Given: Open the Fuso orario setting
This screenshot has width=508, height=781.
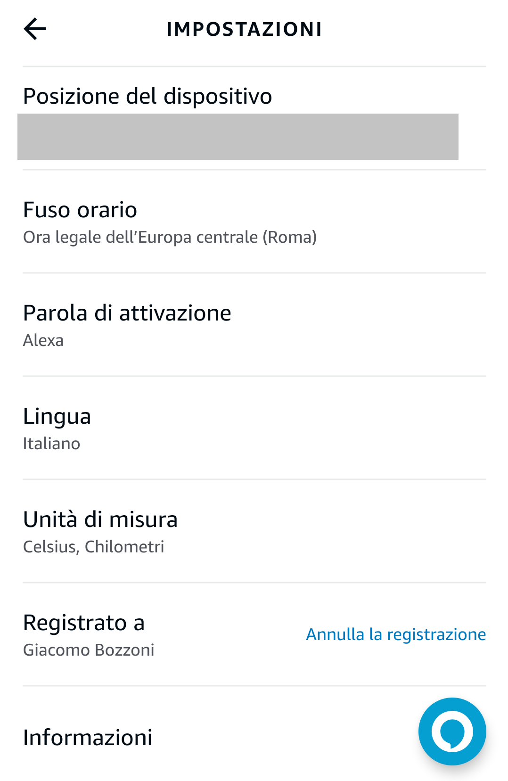Looking at the screenshot, I should [x=80, y=210].
